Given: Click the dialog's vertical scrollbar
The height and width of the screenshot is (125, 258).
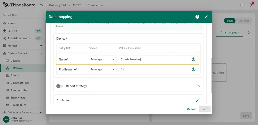Looking at the screenshot, I should click(212, 76).
